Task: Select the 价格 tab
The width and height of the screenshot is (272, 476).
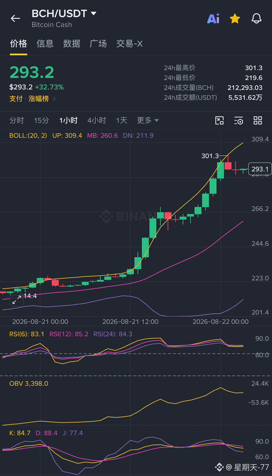Action: click(18, 43)
